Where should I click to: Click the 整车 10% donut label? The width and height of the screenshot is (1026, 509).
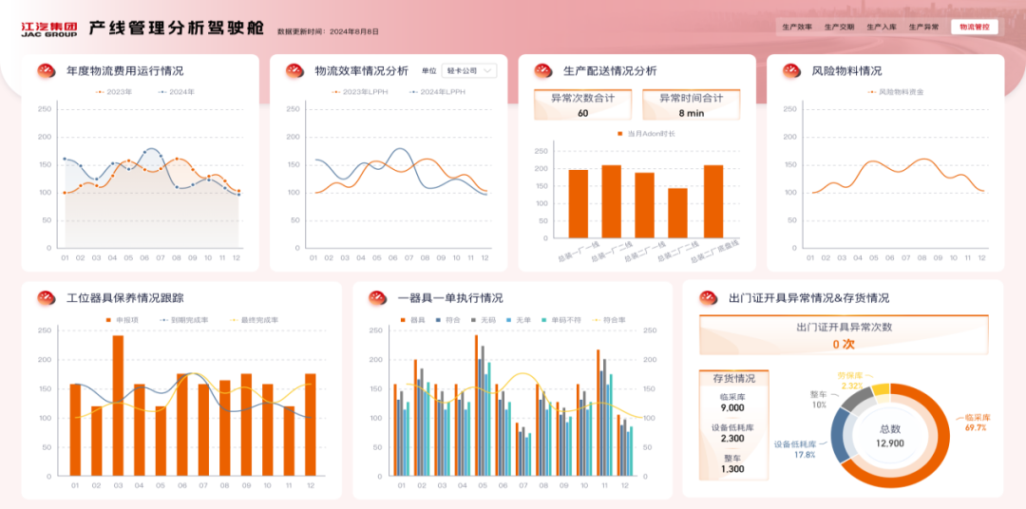[819, 400]
